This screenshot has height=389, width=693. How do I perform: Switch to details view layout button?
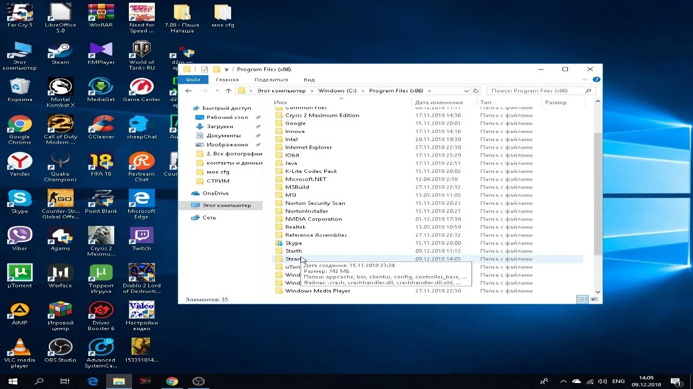coord(583,299)
